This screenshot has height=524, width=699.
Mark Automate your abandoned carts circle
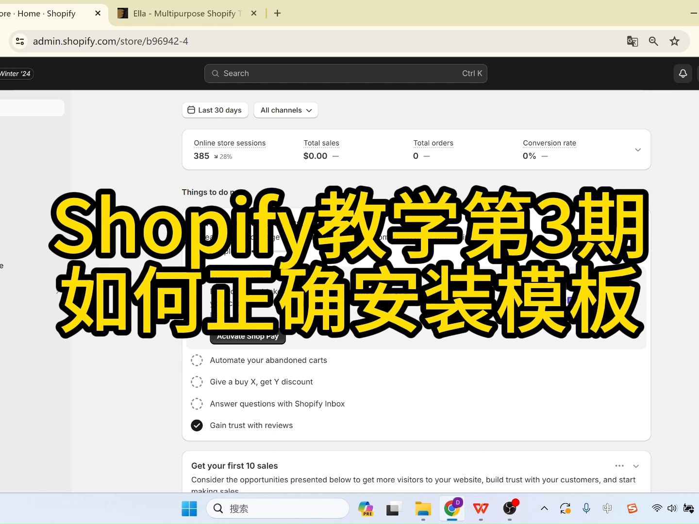[197, 360]
